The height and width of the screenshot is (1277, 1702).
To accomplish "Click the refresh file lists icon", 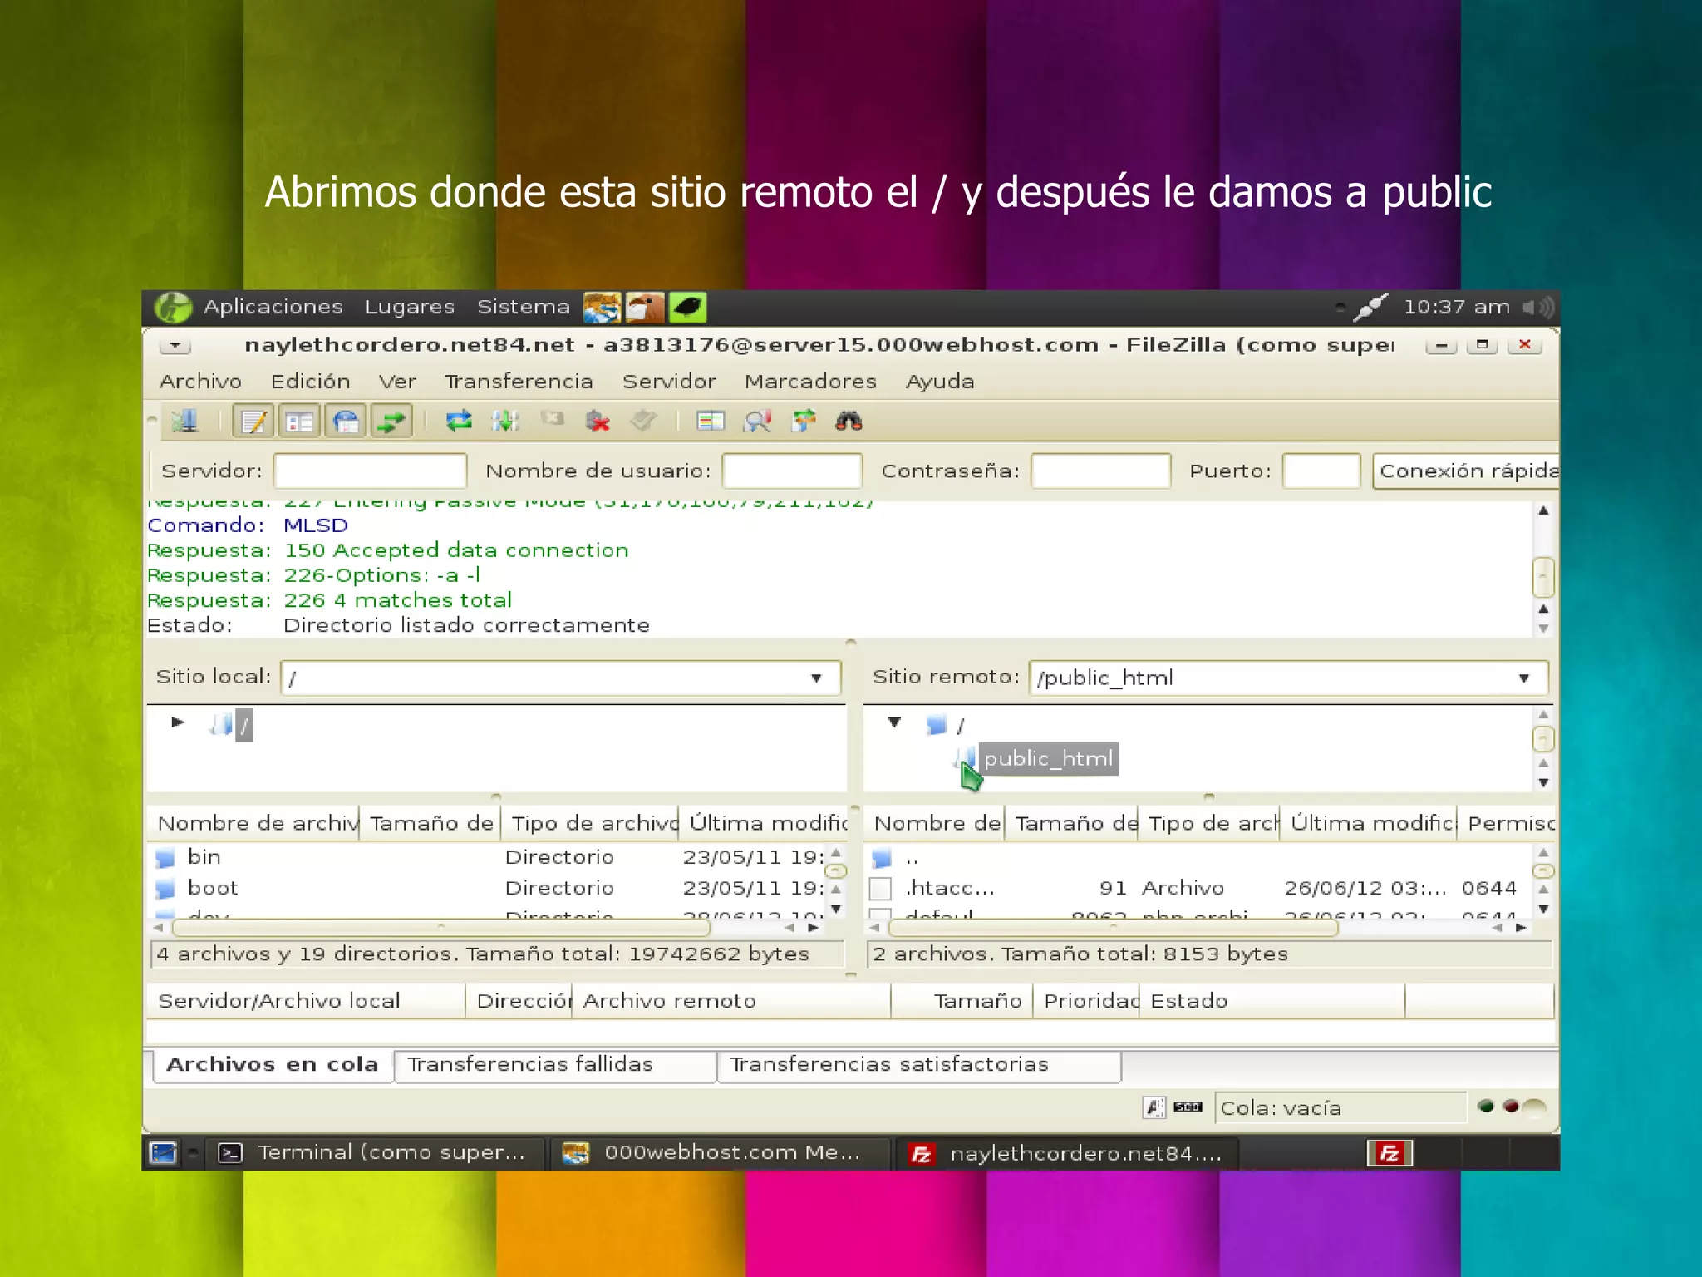I will coord(459,422).
